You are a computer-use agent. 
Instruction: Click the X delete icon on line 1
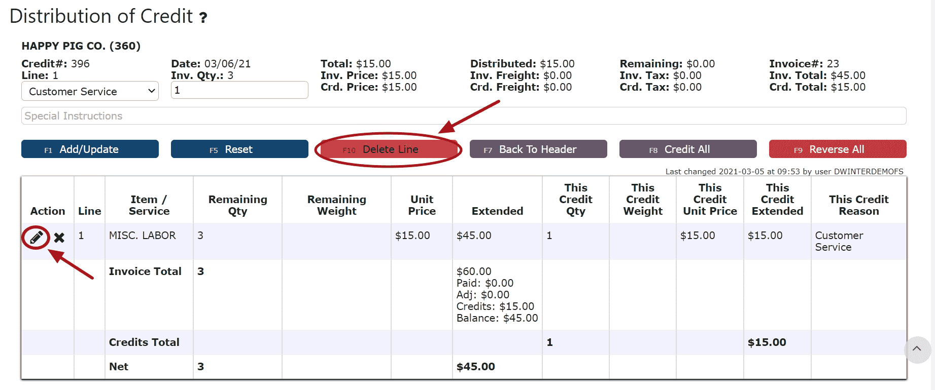59,237
